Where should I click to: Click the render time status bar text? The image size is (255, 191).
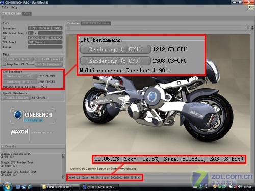coord(74,178)
